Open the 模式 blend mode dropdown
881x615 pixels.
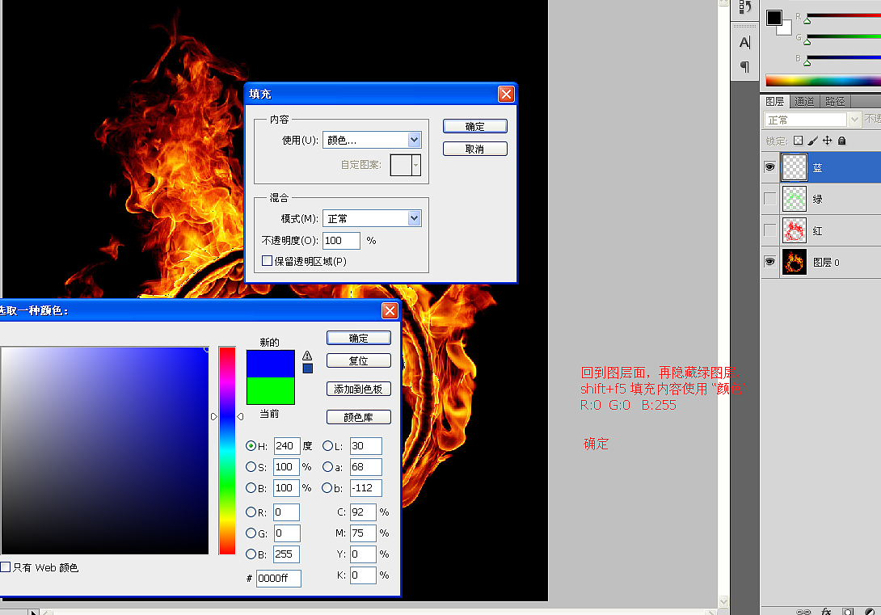coord(372,218)
